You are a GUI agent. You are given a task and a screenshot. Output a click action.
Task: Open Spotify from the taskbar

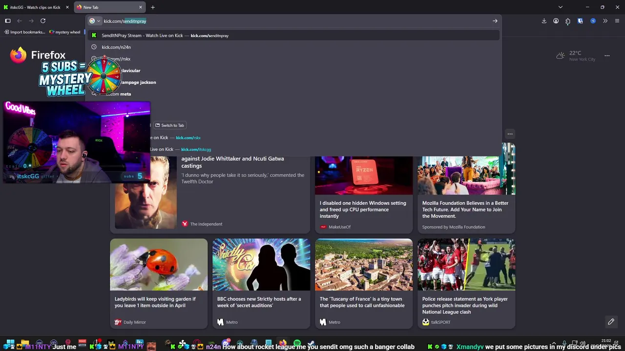pyautogui.click(x=297, y=344)
